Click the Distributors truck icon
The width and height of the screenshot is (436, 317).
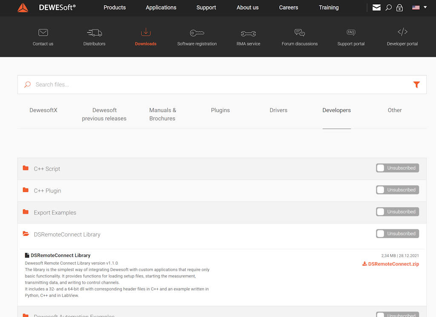point(94,33)
